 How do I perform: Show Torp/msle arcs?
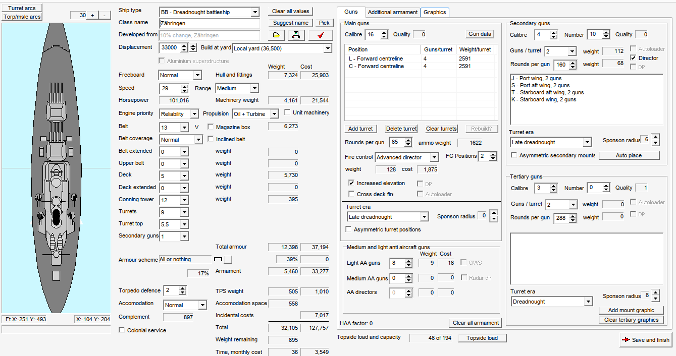pos(22,17)
